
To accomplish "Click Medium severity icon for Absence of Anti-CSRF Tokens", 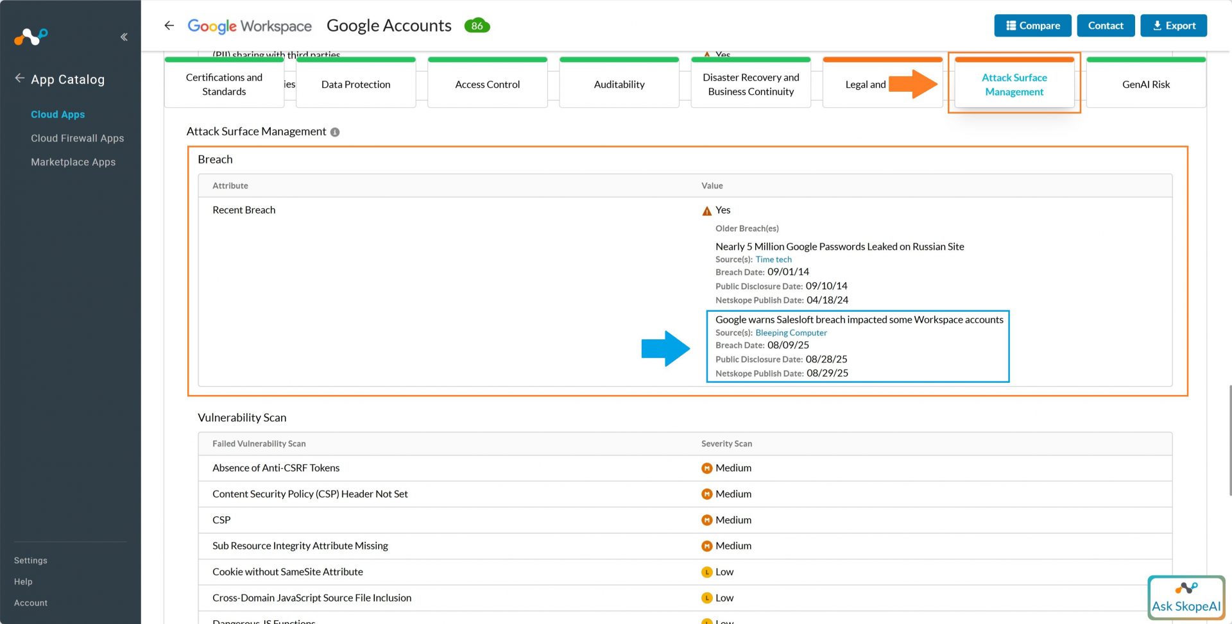I will point(706,469).
